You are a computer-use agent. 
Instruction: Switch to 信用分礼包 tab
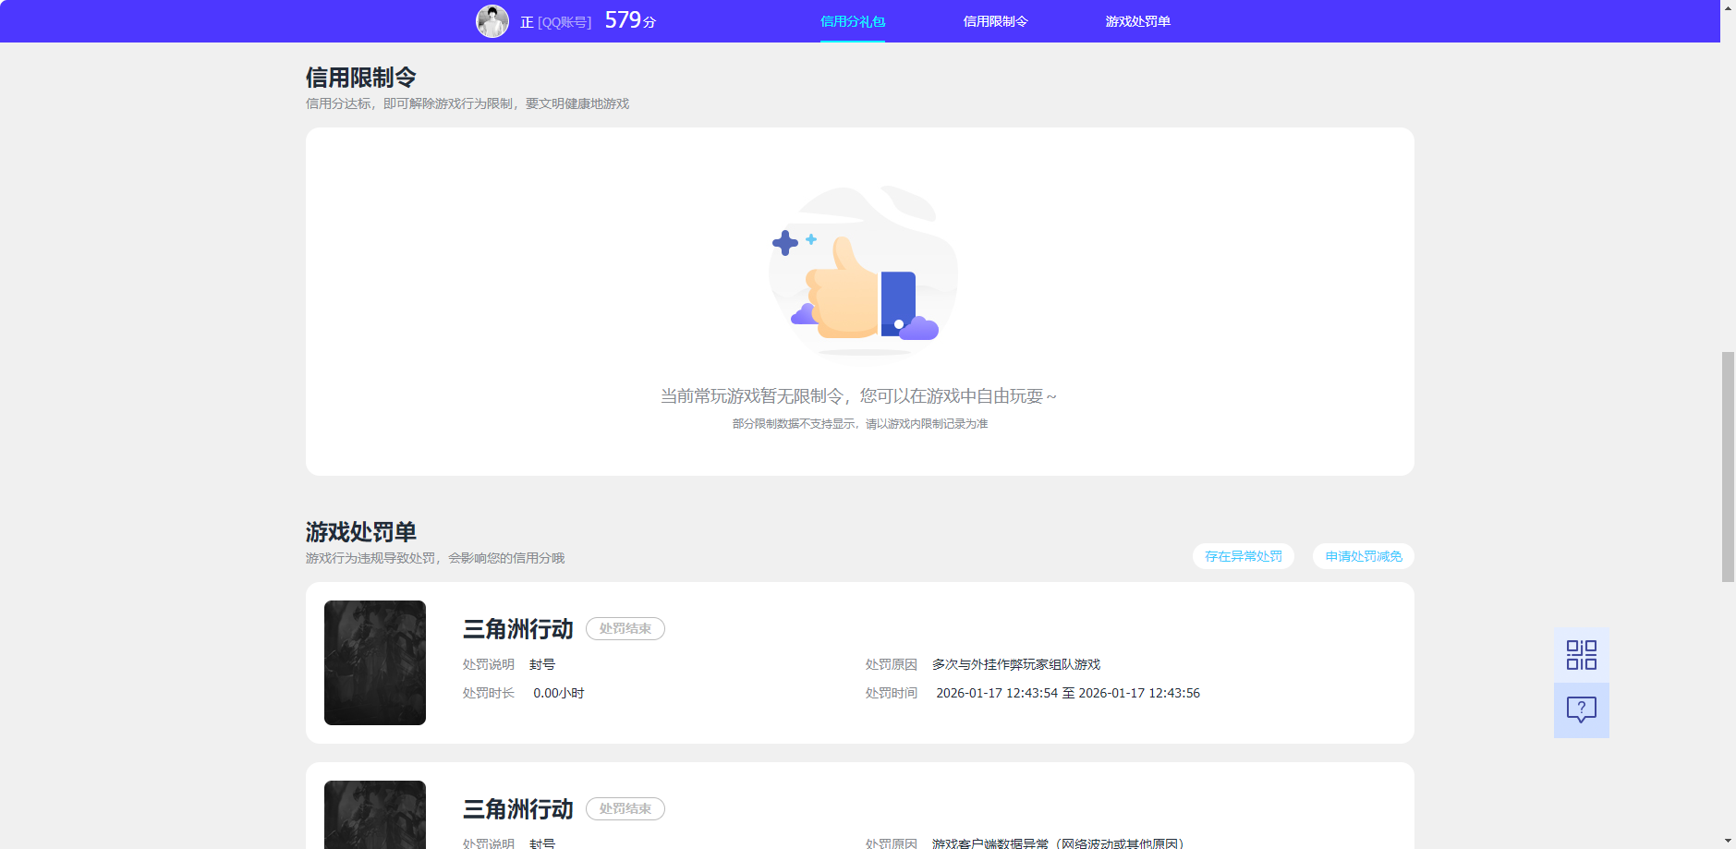(x=853, y=21)
